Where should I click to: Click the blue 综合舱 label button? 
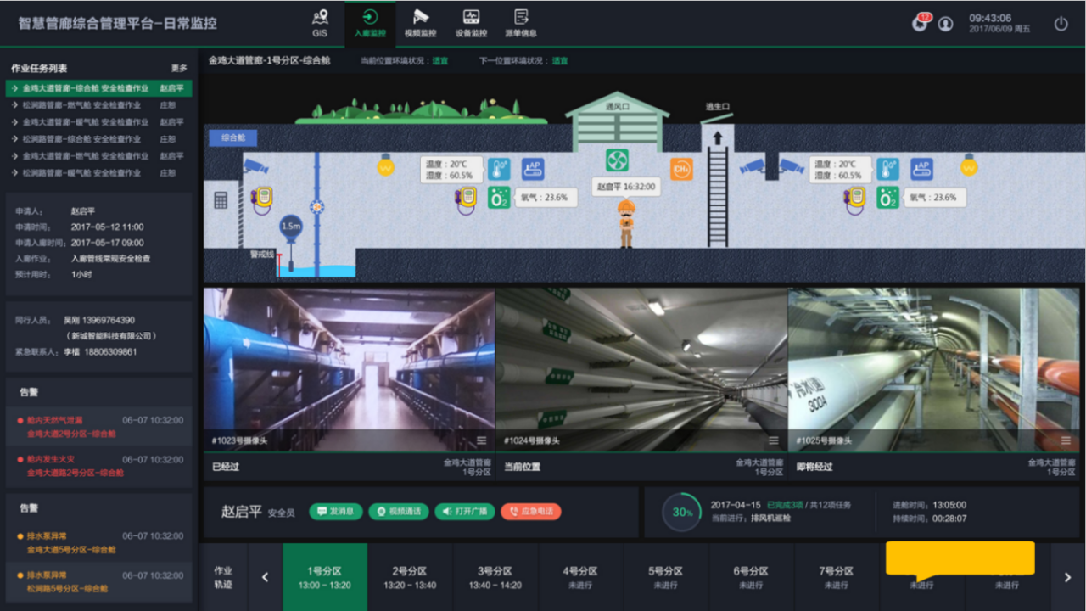point(233,137)
